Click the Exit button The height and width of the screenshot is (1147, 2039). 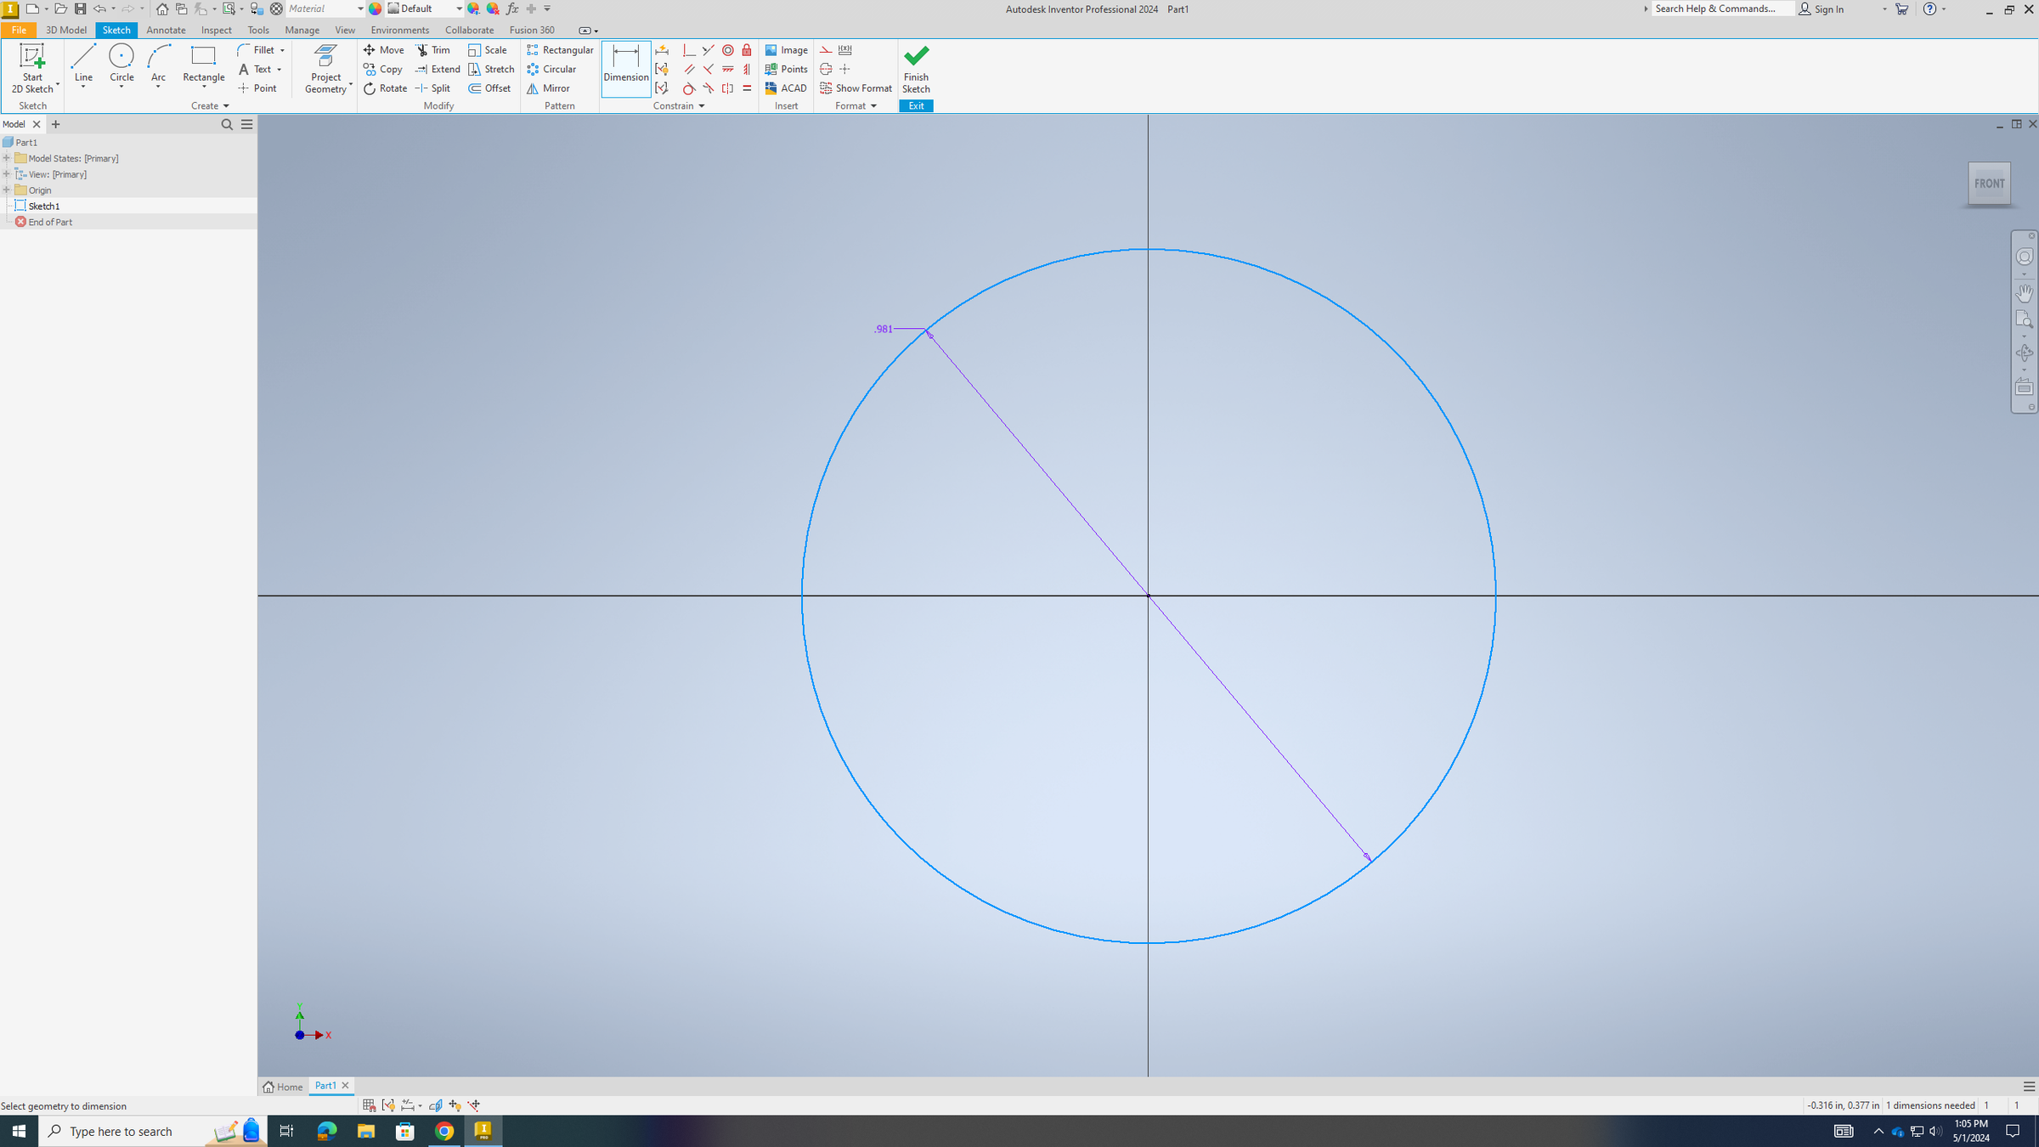coord(916,105)
